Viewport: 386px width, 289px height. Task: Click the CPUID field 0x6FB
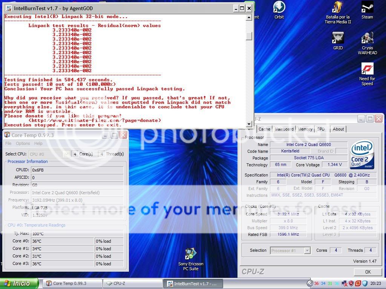click(x=77, y=170)
